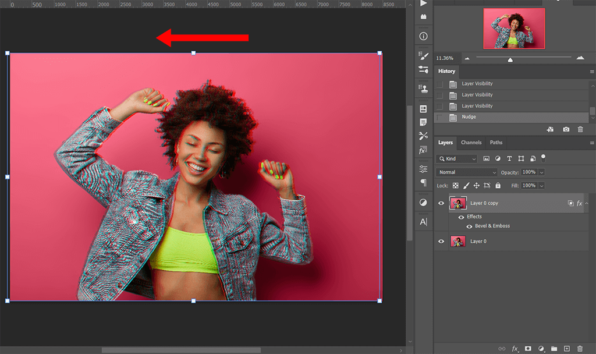Click the Link layers chain icon
This screenshot has height=354, width=596.
coord(502,349)
